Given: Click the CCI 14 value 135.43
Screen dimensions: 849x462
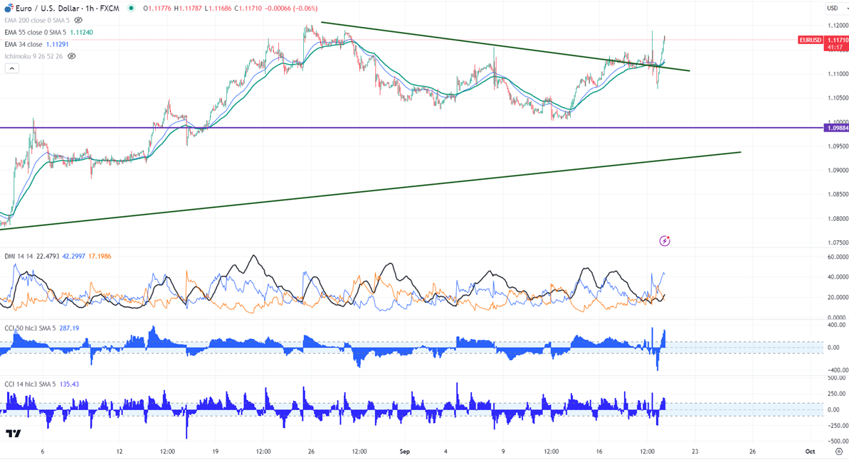Looking at the screenshot, I should click(x=69, y=384).
